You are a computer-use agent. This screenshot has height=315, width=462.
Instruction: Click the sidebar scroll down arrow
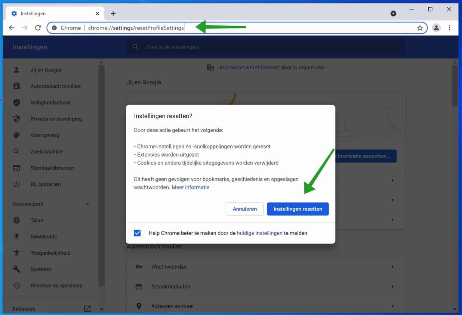click(101, 309)
